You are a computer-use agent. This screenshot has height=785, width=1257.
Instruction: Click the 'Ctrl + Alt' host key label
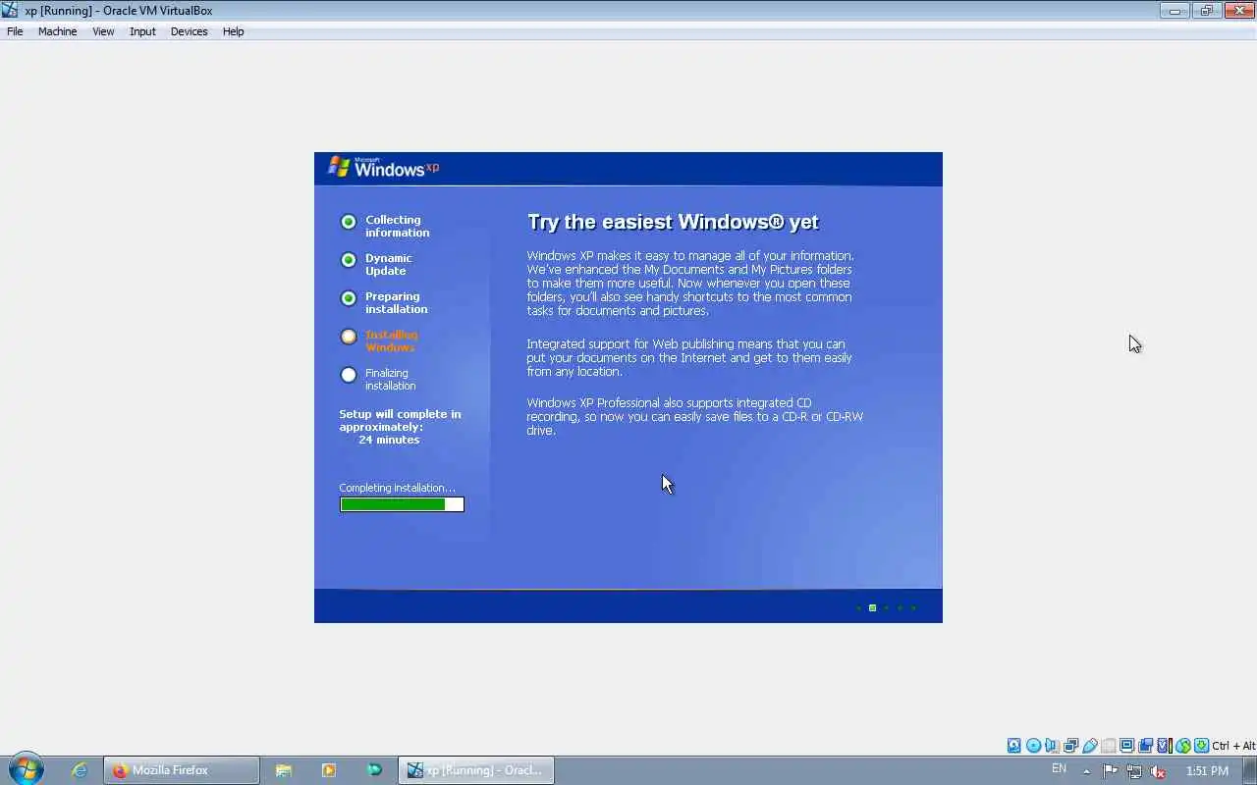click(x=1234, y=746)
